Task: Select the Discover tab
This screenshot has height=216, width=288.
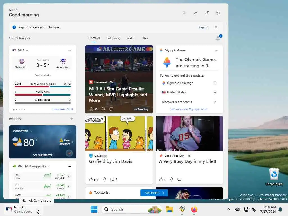Action: point(94,38)
